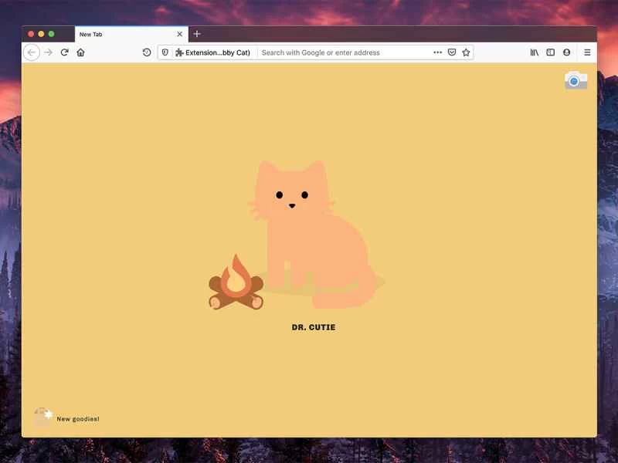Click the Firefox account profile icon
Image resolution: width=618 pixels, height=463 pixels.
(x=566, y=52)
